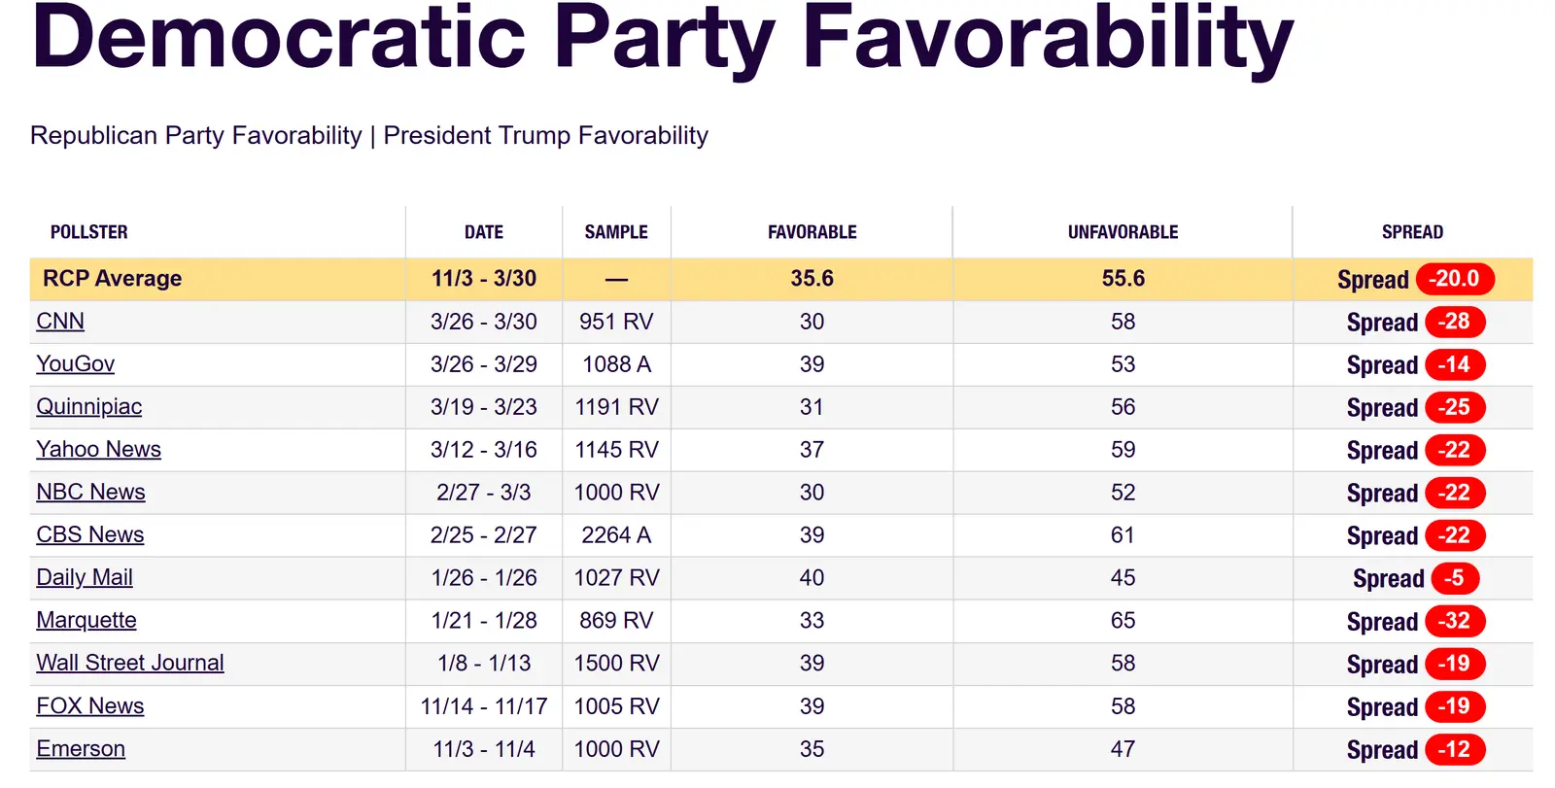Open the CNN pollster link
Image resolution: width=1555 pixels, height=788 pixels.
click(x=60, y=322)
